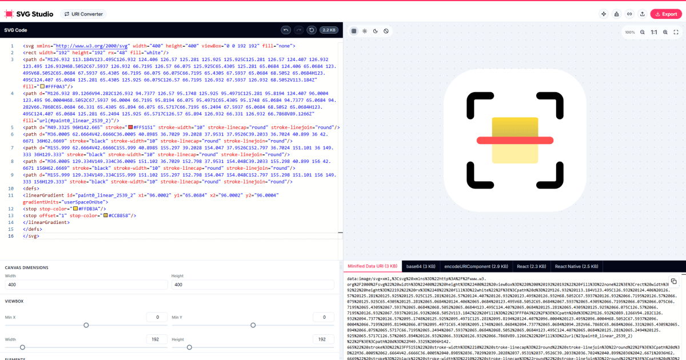Undo the last code edit
The width and height of the screenshot is (686, 360).
point(286,30)
